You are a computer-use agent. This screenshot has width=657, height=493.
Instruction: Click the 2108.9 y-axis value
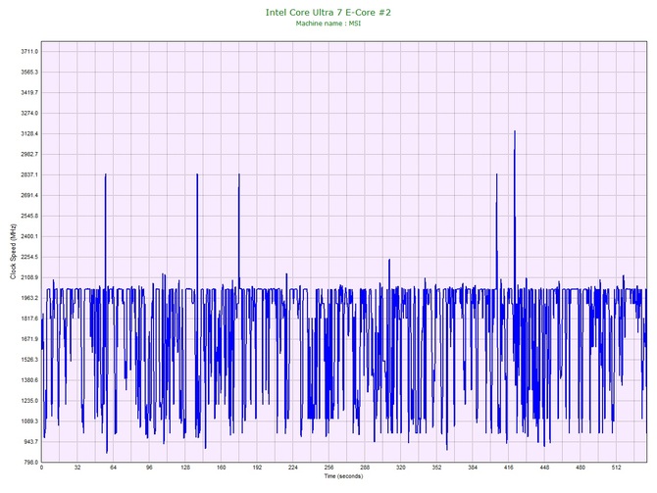[29, 277]
